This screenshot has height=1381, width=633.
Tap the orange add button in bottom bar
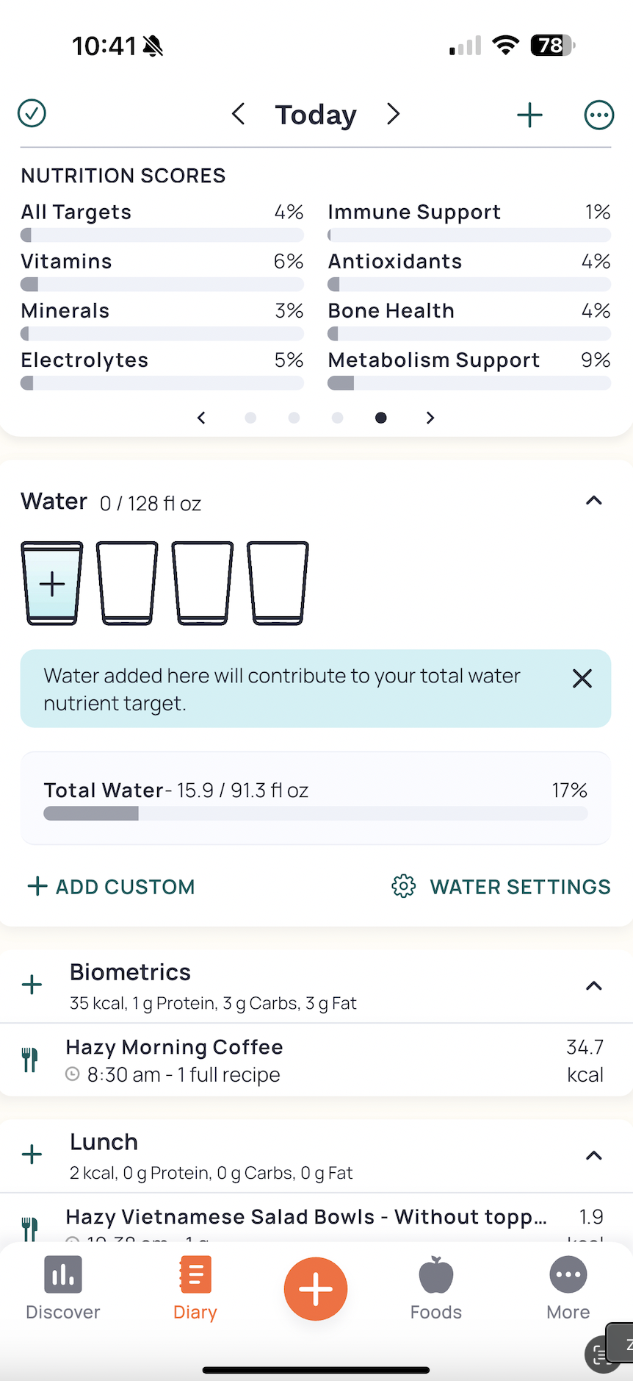[316, 1289]
